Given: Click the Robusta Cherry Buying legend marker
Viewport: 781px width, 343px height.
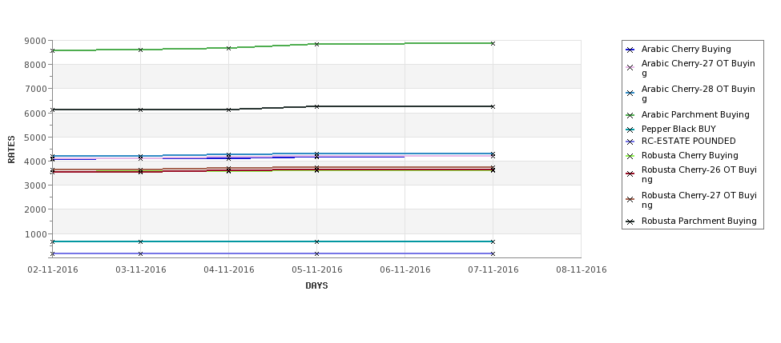Looking at the screenshot, I should coord(630,156).
